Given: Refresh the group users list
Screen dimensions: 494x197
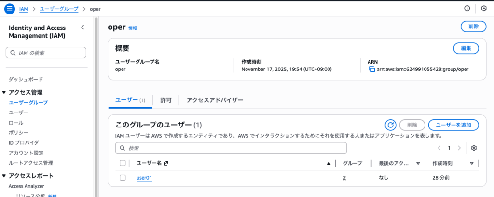Looking at the screenshot, I should [x=391, y=125].
